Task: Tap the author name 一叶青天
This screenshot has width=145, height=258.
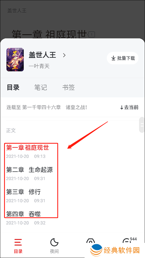Action: tap(39, 66)
